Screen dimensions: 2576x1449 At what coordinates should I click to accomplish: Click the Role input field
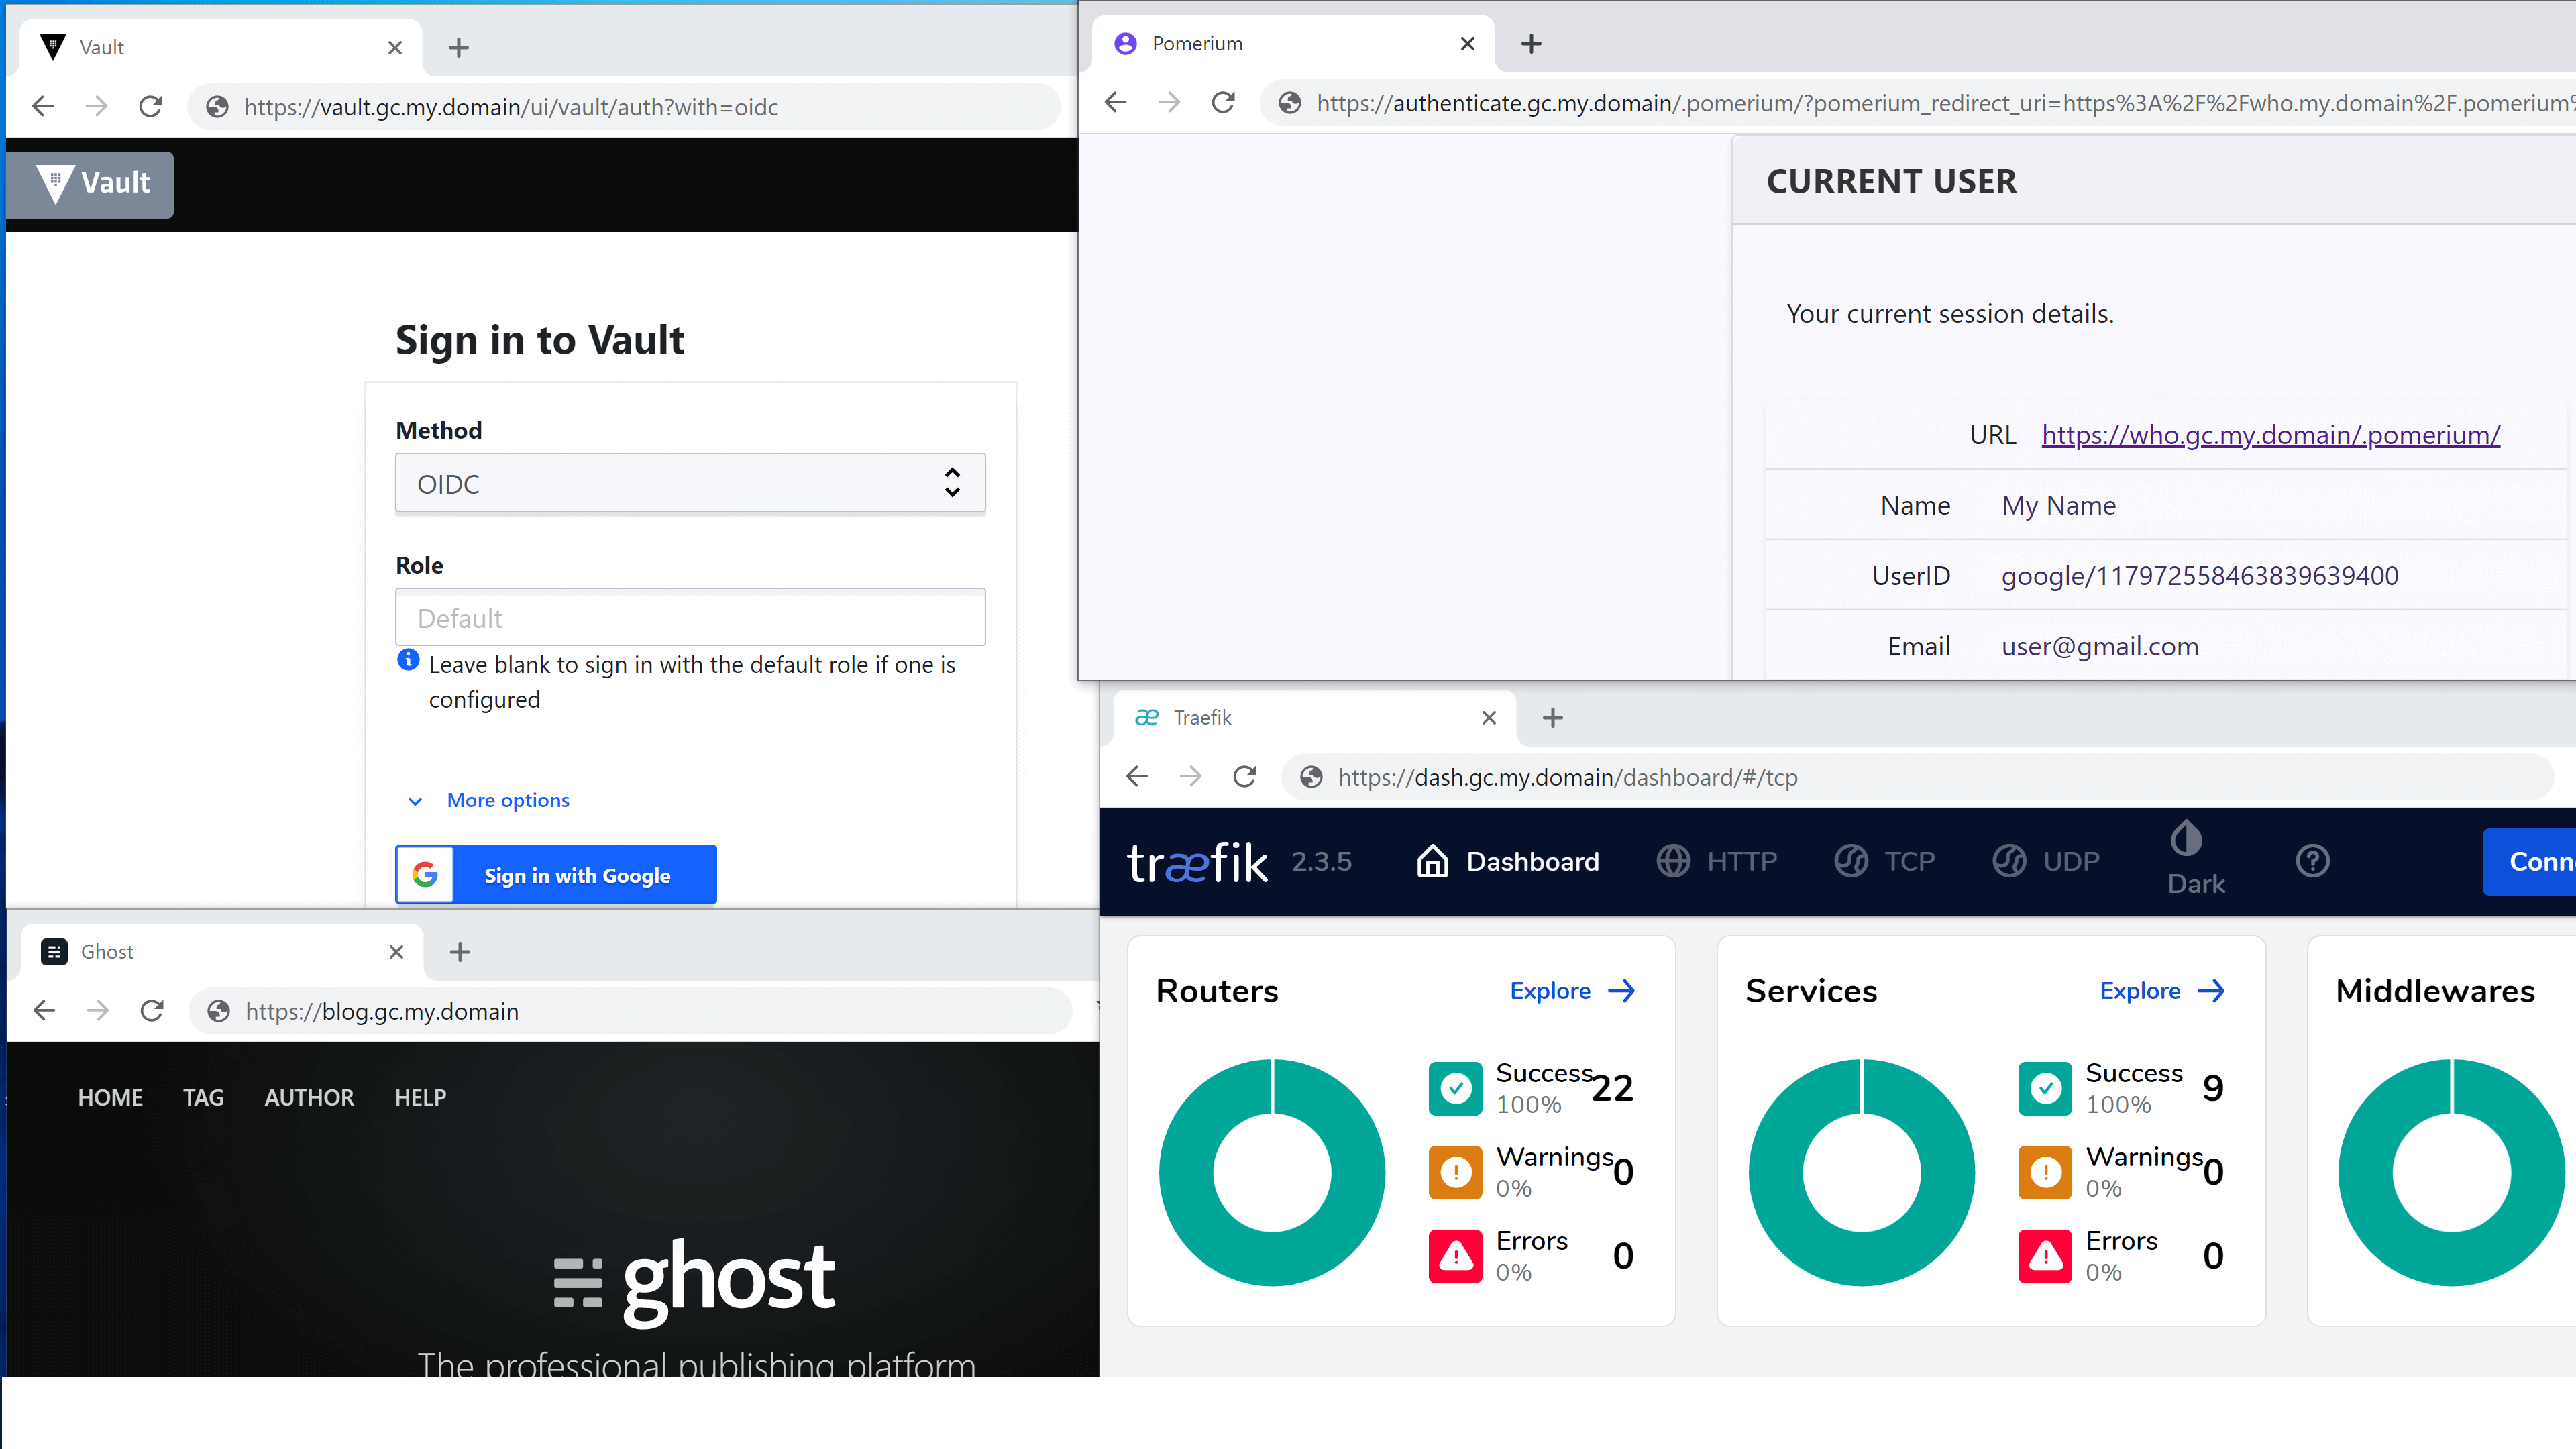(690, 618)
